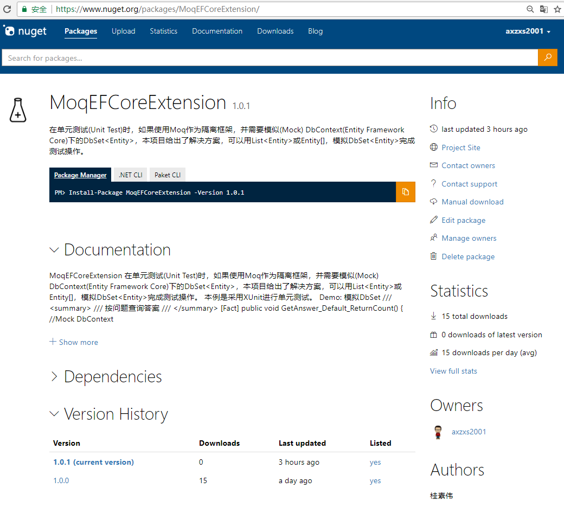Viewport: 564px width, 507px height.
Task: Select the Package Manager tab
Action: 80,175
